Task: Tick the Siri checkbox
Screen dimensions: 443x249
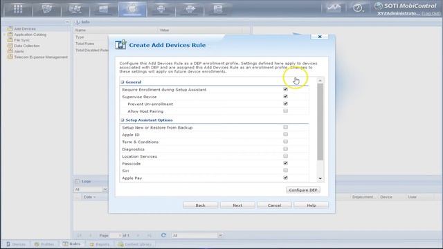Action: 286,171
